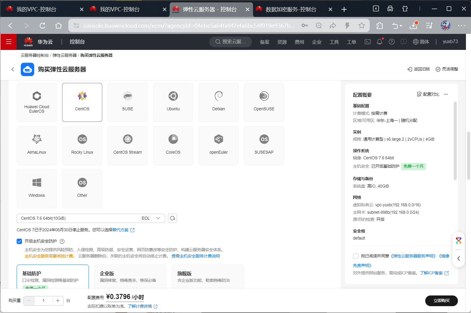Open browser back-history dropdown arrow
This screenshot has width=471, height=313.
coord(401,26)
